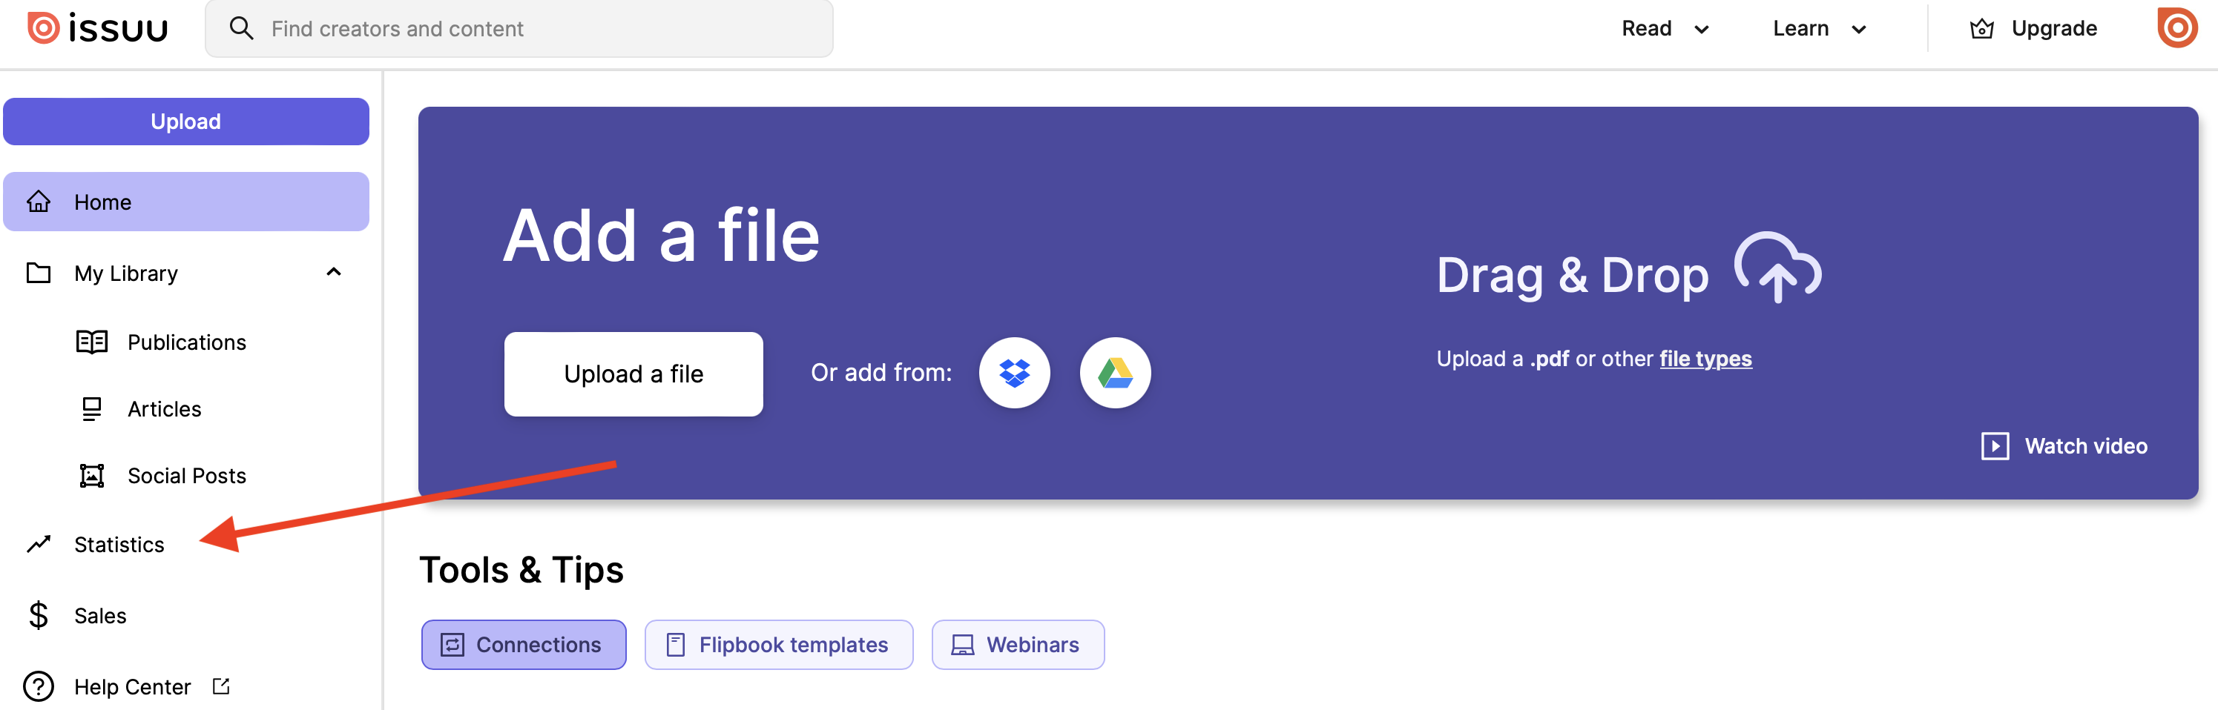2218x710 pixels.
Task: Click the drag and drop cloud upload icon
Action: pyautogui.click(x=1777, y=268)
